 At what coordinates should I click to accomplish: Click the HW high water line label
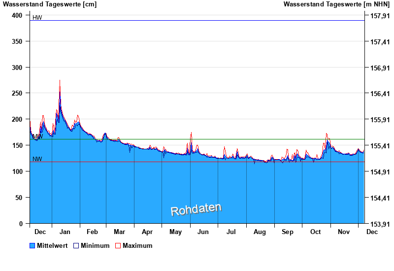(37, 18)
